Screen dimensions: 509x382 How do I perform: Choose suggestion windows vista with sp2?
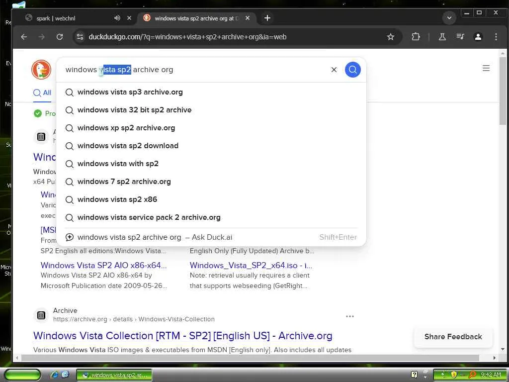[211, 163]
